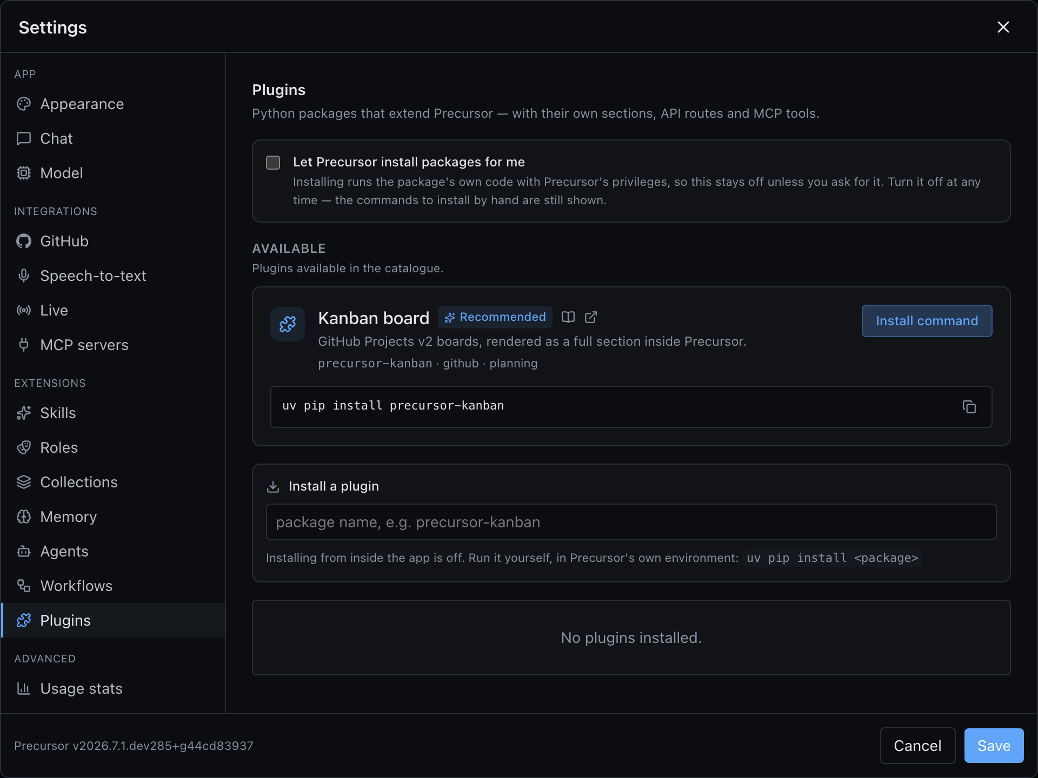1038x778 pixels.
Task: Click the precursor-kanban package tag
Action: pyautogui.click(x=375, y=364)
